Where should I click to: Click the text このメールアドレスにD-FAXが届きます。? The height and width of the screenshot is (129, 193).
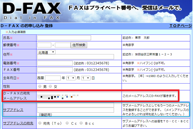pos(150,96)
